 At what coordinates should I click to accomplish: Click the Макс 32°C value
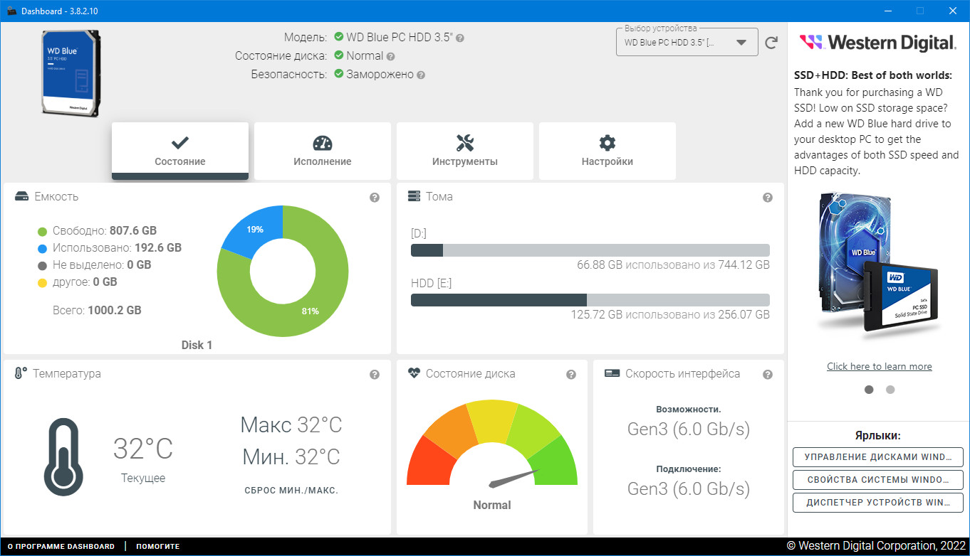[x=291, y=424]
